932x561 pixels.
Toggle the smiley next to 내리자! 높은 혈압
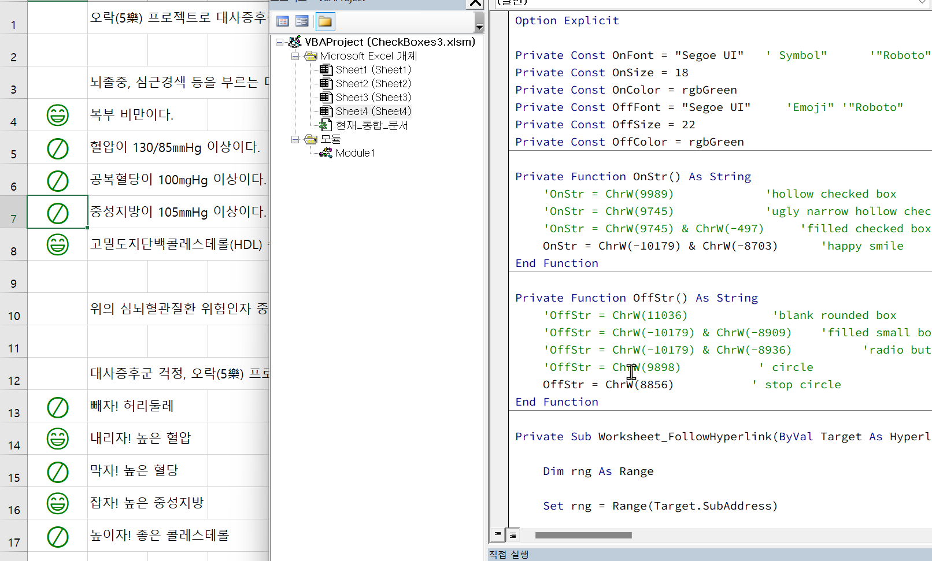click(x=57, y=439)
